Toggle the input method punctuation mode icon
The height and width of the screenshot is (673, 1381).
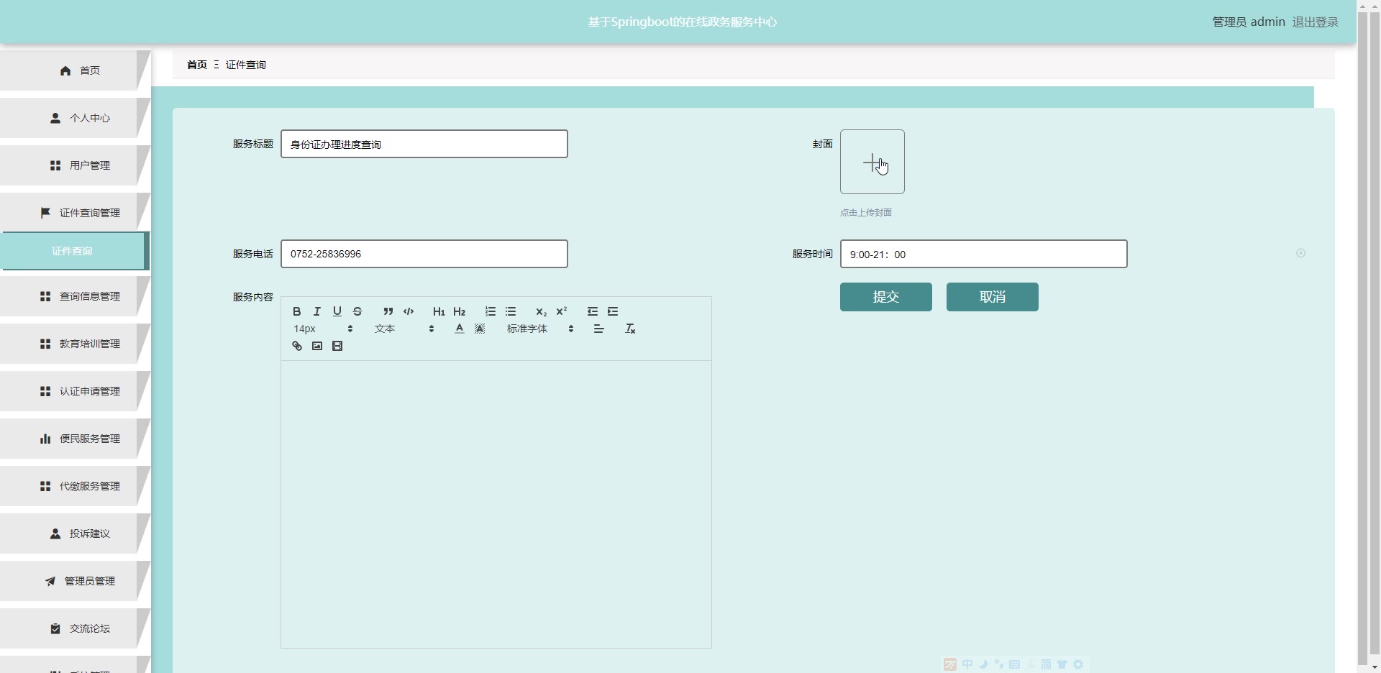click(999, 664)
